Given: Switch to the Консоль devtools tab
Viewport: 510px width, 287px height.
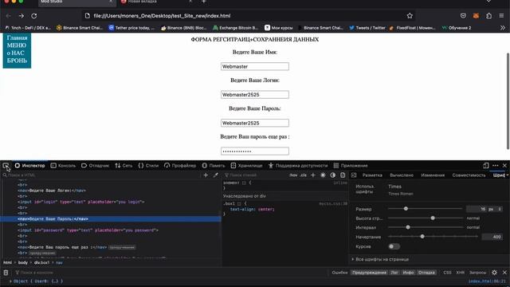Looking at the screenshot, I should [63, 166].
